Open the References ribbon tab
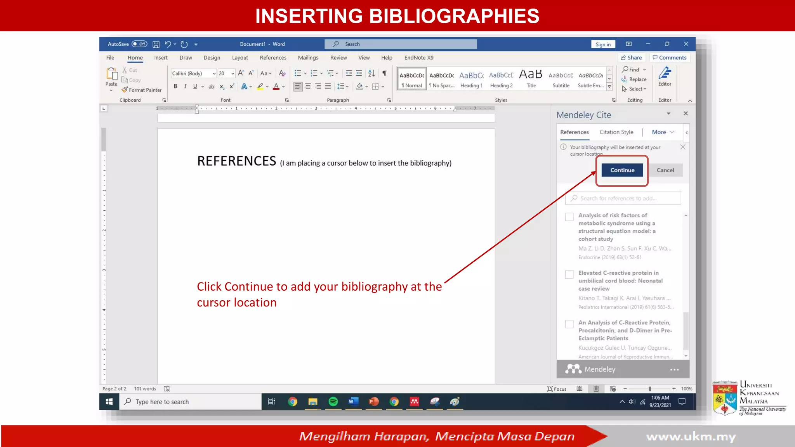This screenshot has height=447, width=795. tap(273, 57)
